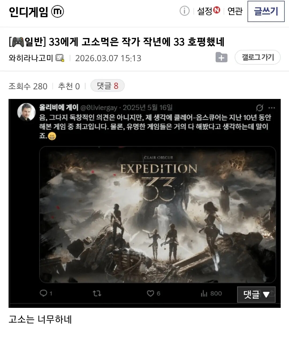This screenshot has width=289, height=347.
Task: Open the Expedition 33 artwork image
Action: tap(158, 215)
